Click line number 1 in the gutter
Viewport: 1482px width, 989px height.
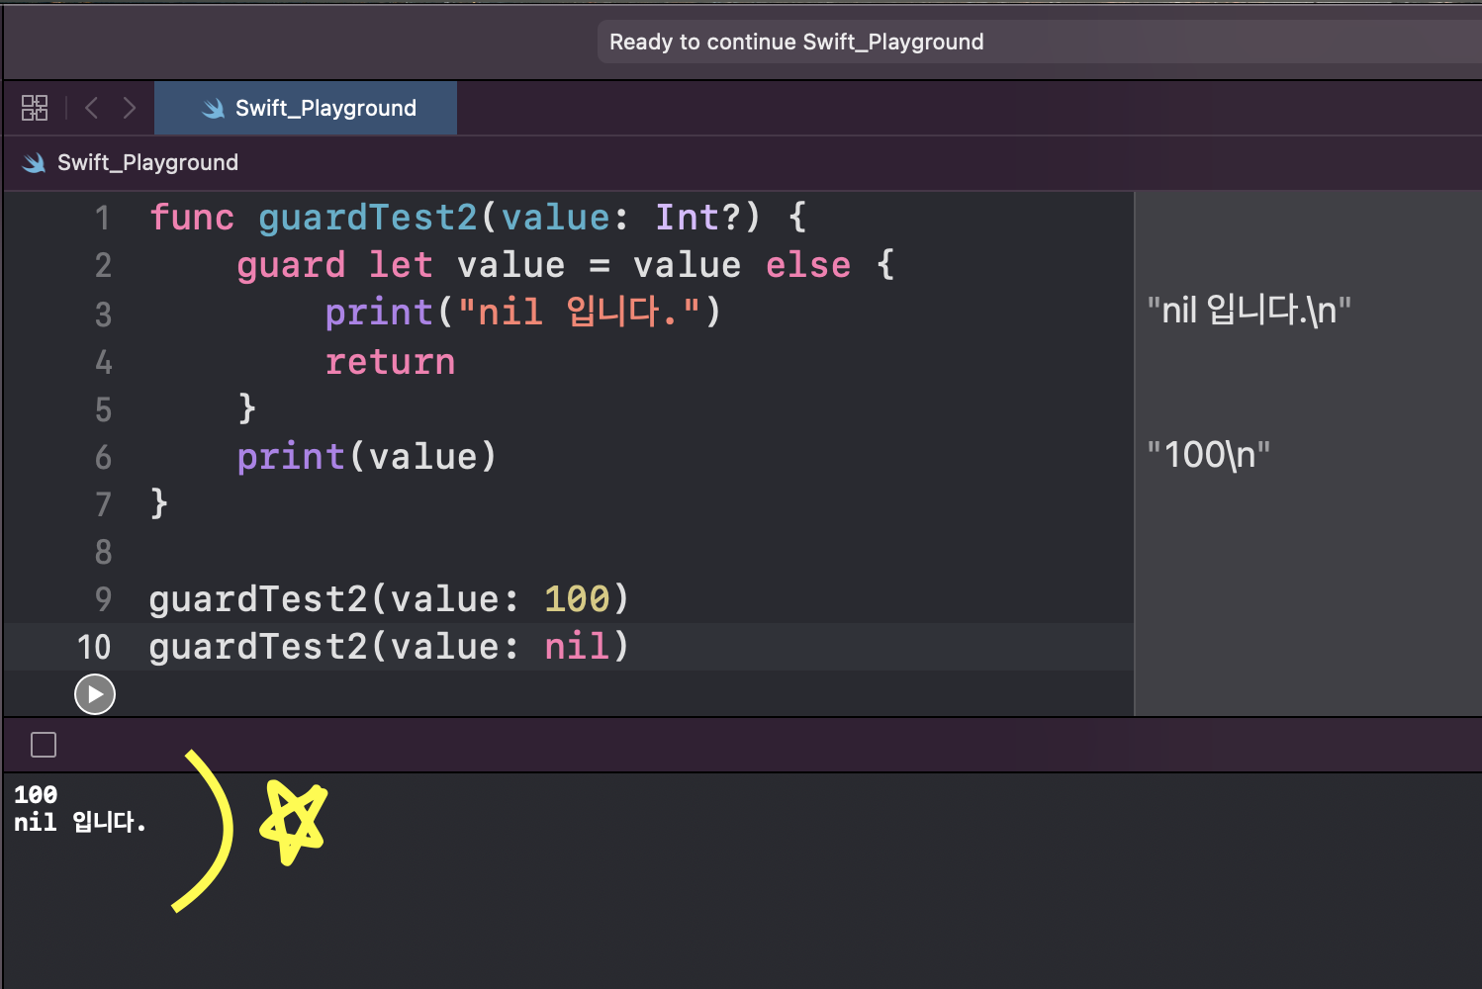(103, 218)
